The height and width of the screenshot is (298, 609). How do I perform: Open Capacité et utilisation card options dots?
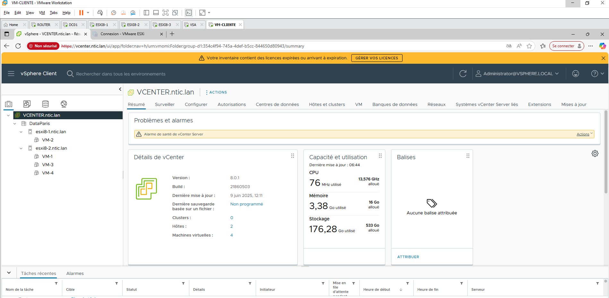tap(380, 156)
